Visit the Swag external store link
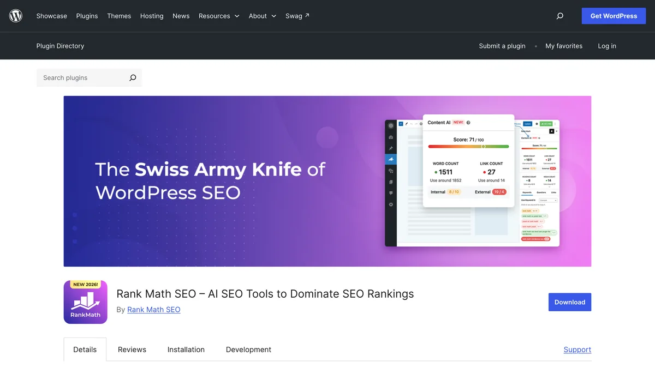Viewport: 655px width, 368px height. (297, 16)
